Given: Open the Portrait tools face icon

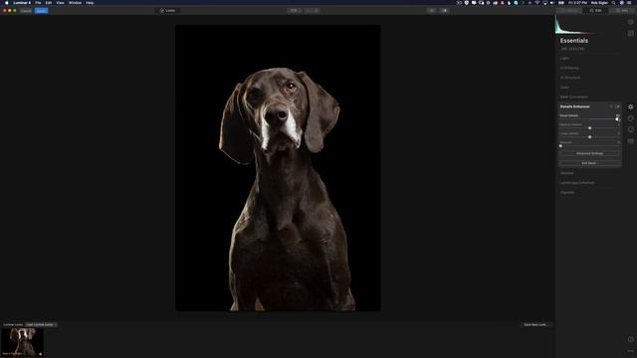Looking at the screenshot, I should tap(630, 130).
